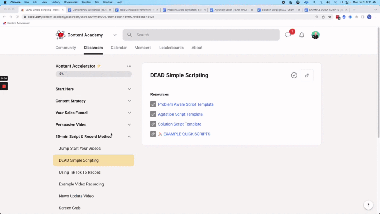Image resolution: width=380 pixels, height=214 pixels.
Task: Open a new browser tab
Action: tap(354, 10)
